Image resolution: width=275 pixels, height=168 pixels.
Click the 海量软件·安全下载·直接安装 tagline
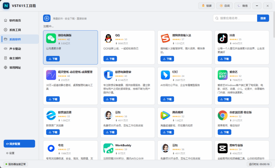click(x=70, y=18)
